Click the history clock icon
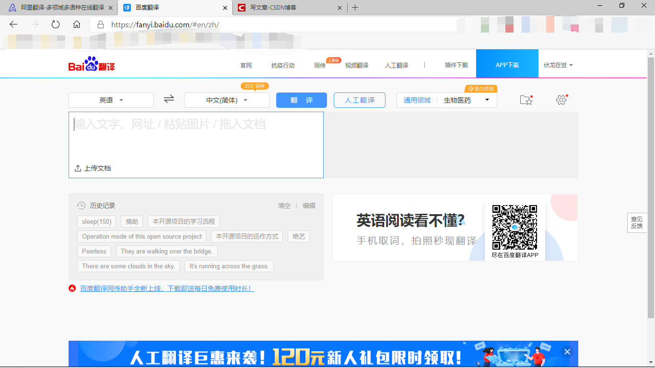This screenshot has width=655, height=368. (81, 206)
